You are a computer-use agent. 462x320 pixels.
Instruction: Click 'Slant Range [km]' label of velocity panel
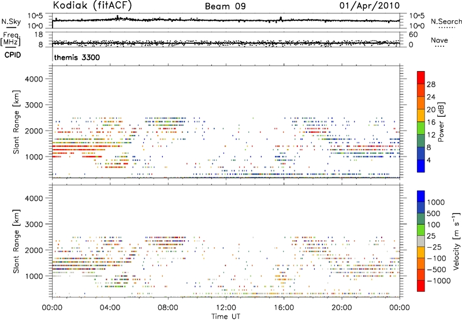16,241
